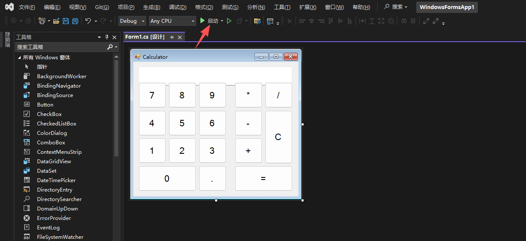Select the = button on Calculator form
Image resolution: width=526 pixels, height=241 pixels.
263,178
